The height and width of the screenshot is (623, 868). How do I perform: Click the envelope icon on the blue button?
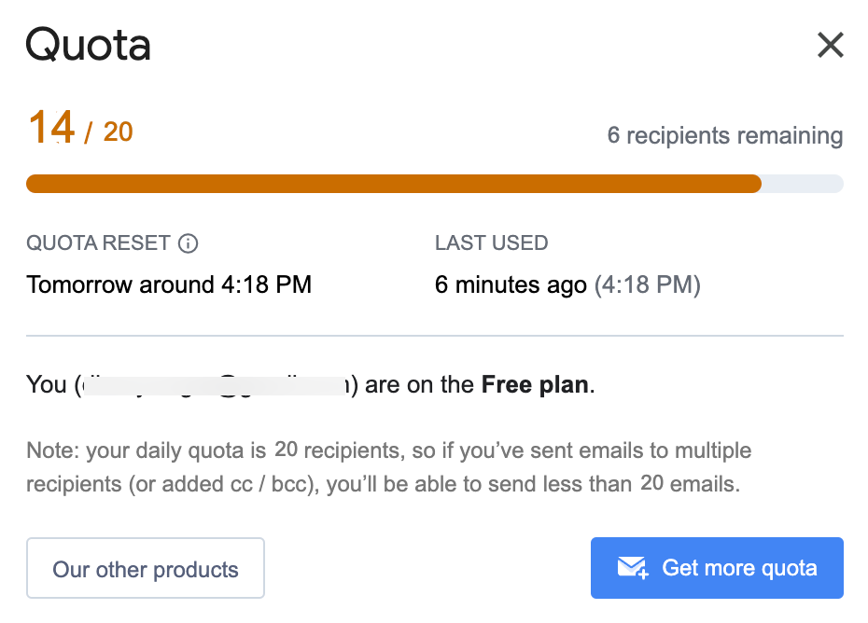pos(632,568)
